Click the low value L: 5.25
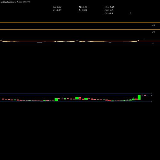 (83, 10)
